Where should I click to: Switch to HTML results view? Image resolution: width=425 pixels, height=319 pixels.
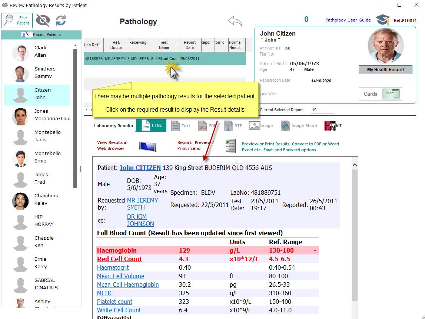[151, 126]
